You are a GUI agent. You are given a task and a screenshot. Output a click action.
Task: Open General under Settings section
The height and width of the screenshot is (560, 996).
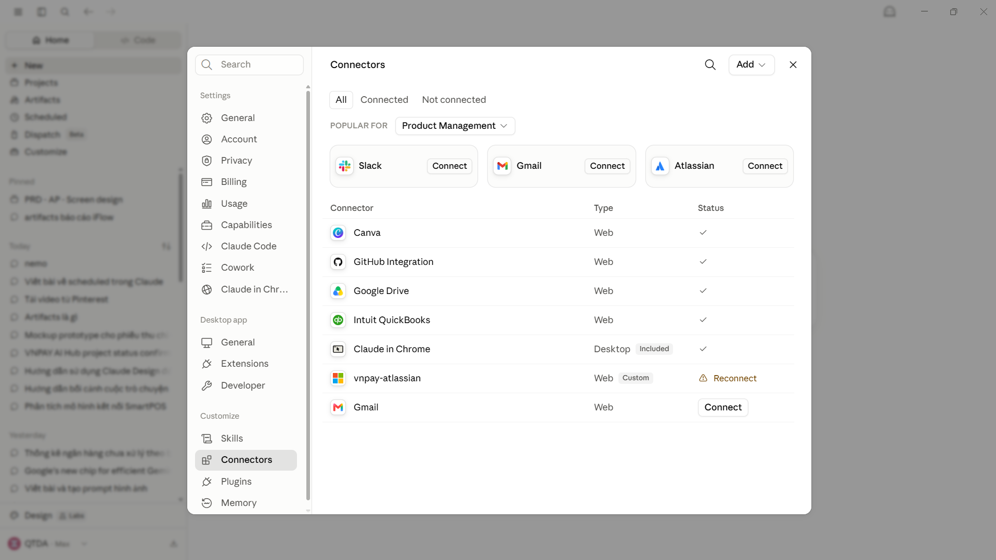[x=246, y=118]
